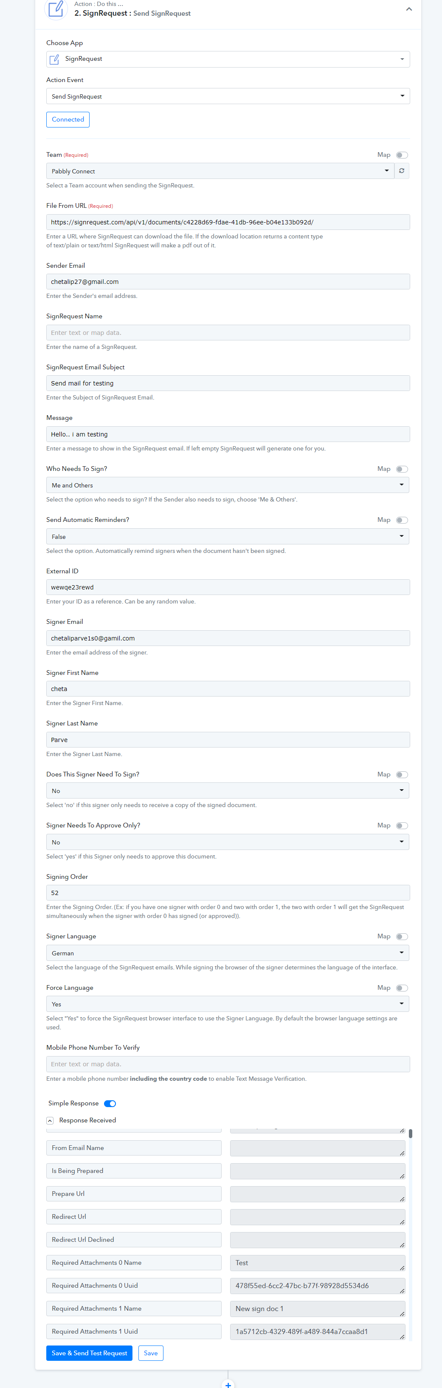Disable the Simple Response toggle
The height and width of the screenshot is (1388, 442).
tap(110, 1104)
